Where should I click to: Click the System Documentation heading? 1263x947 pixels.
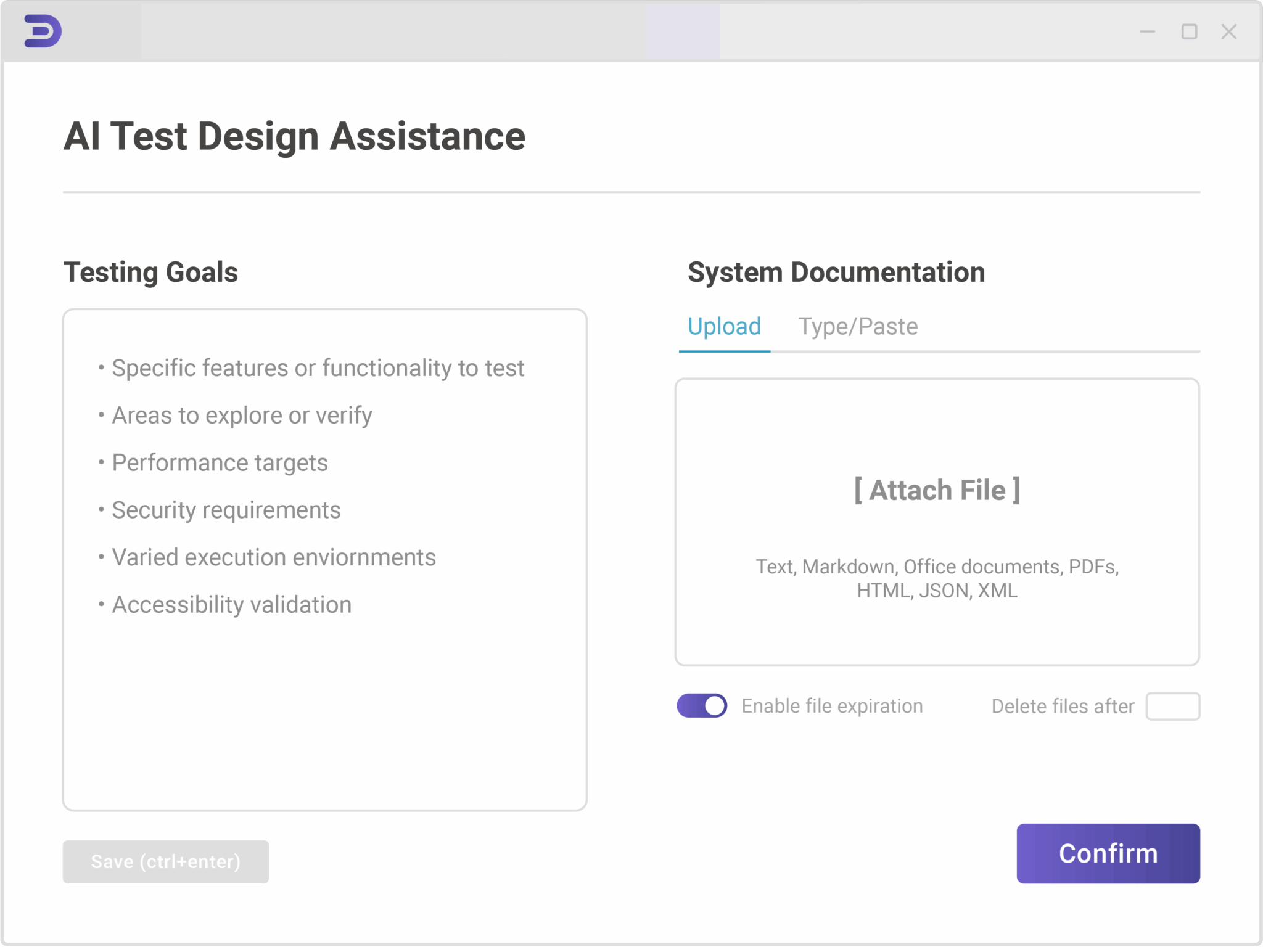[x=836, y=272]
